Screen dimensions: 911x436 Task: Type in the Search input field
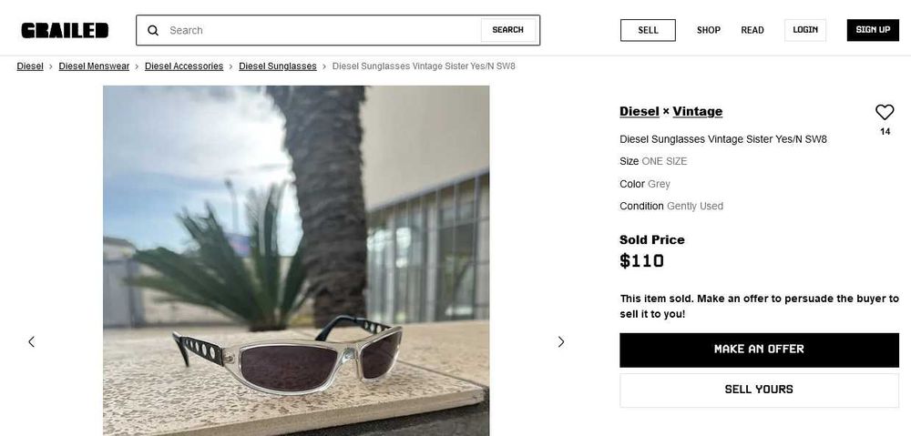319,30
